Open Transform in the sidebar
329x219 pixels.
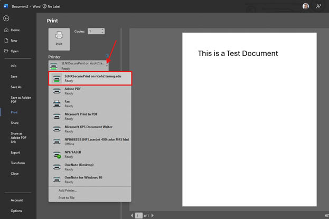click(x=17, y=163)
